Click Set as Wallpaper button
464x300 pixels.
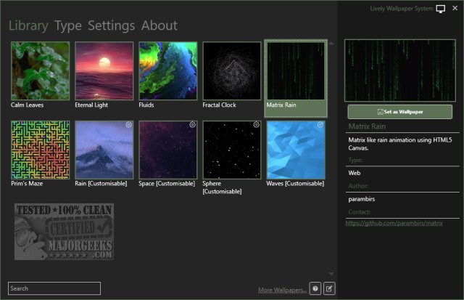click(x=399, y=112)
